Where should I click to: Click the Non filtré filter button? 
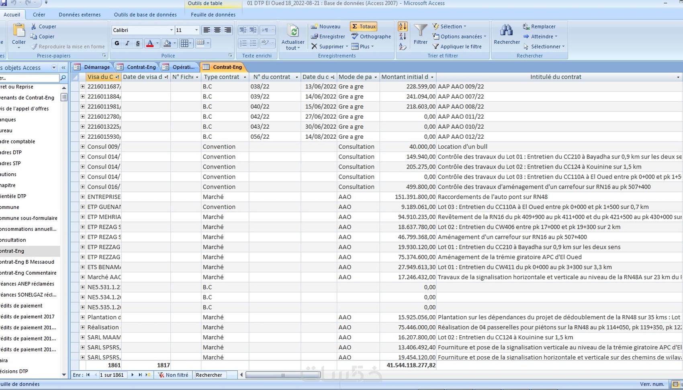tap(174, 375)
